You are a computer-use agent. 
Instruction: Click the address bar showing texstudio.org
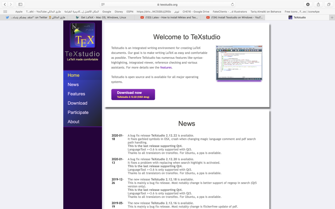[167, 4]
